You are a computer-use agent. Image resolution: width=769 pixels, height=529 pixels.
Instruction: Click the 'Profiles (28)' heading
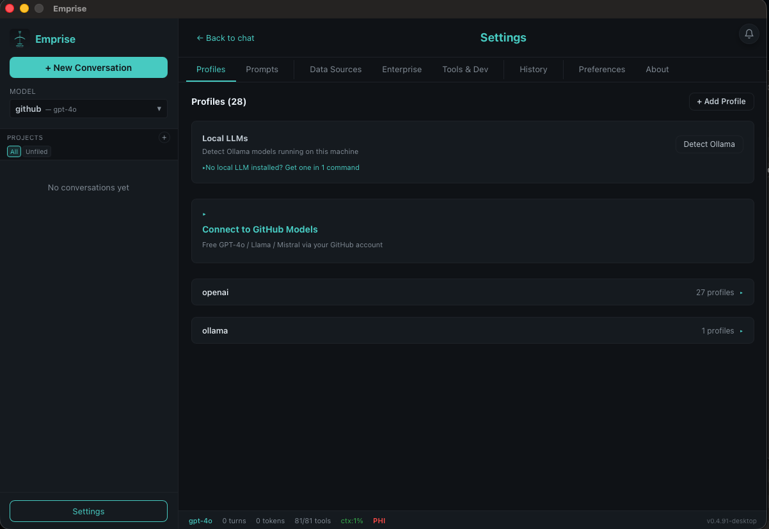click(219, 102)
